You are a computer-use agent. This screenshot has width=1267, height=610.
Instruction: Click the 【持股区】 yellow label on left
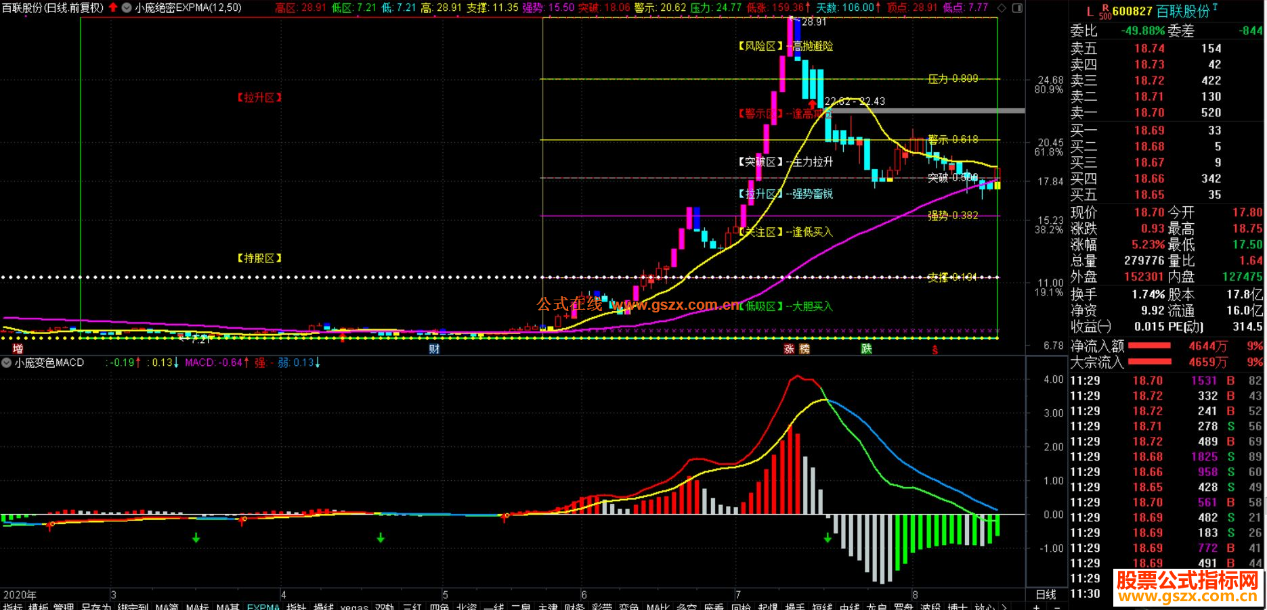click(x=259, y=258)
